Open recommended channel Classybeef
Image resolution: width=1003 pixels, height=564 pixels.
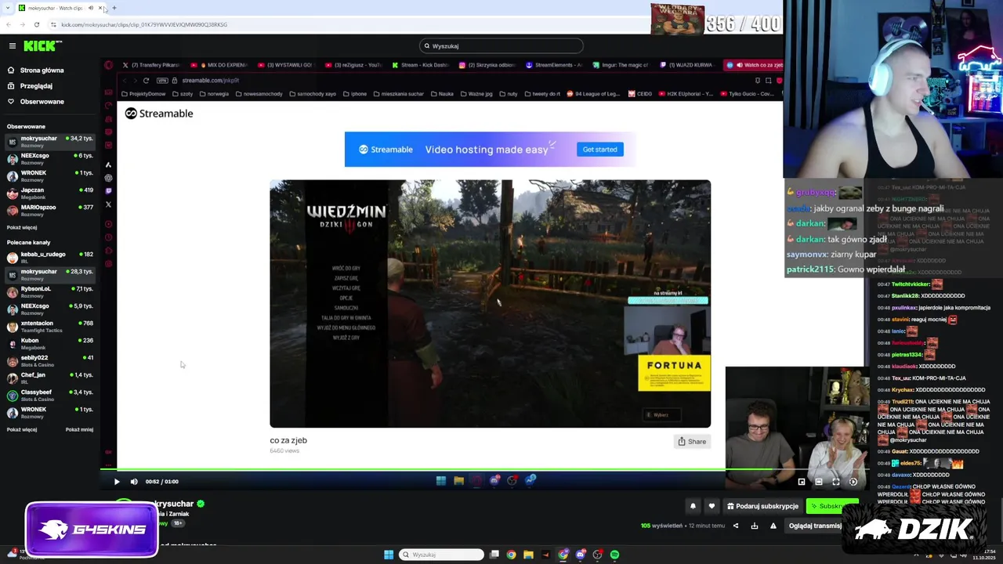pos(49,395)
